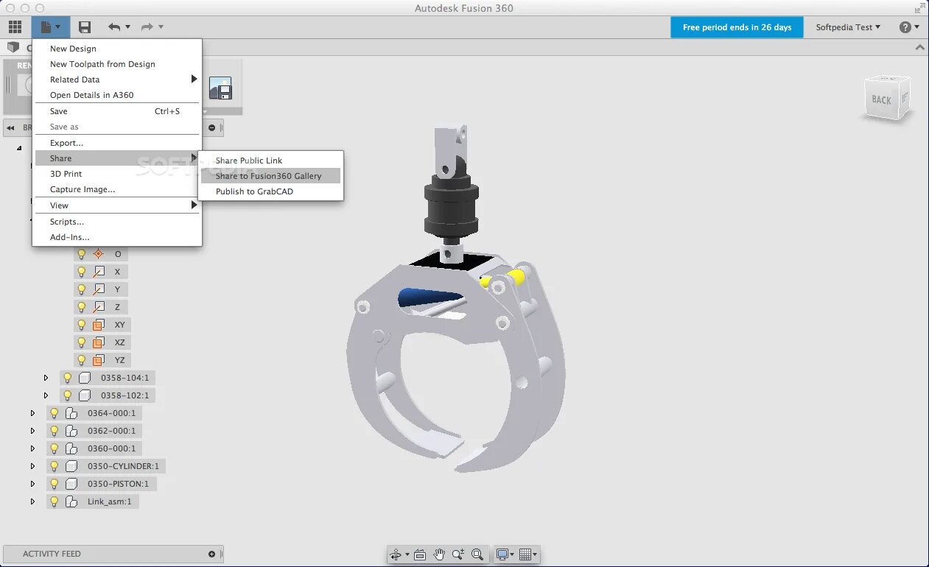Screen dimensions: 929x567
Task: Expand the 0358-102:1 tree node
Action: point(46,395)
